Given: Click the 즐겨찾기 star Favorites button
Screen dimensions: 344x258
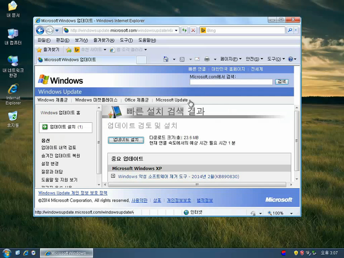Looking at the screenshot, I should [48, 50].
